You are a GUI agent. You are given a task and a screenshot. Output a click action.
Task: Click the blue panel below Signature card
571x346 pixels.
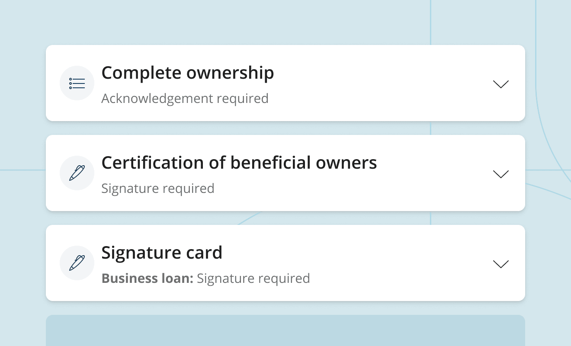pos(285,330)
